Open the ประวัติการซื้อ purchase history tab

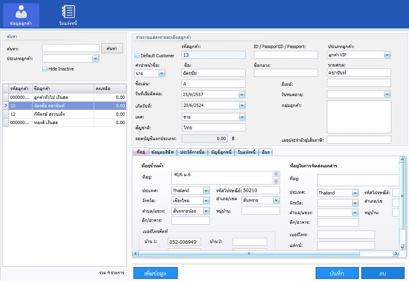pos(192,152)
